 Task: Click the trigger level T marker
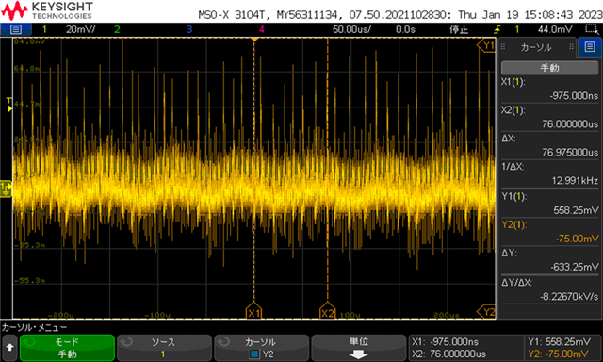pyautogui.click(x=8, y=105)
